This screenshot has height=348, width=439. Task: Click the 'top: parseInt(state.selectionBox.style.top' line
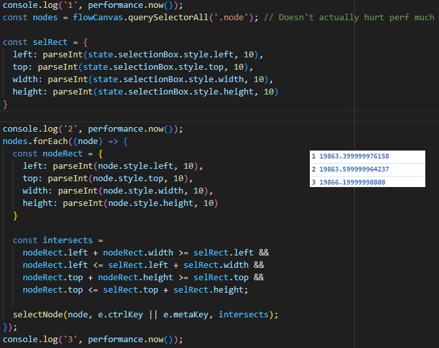[x=133, y=67]
